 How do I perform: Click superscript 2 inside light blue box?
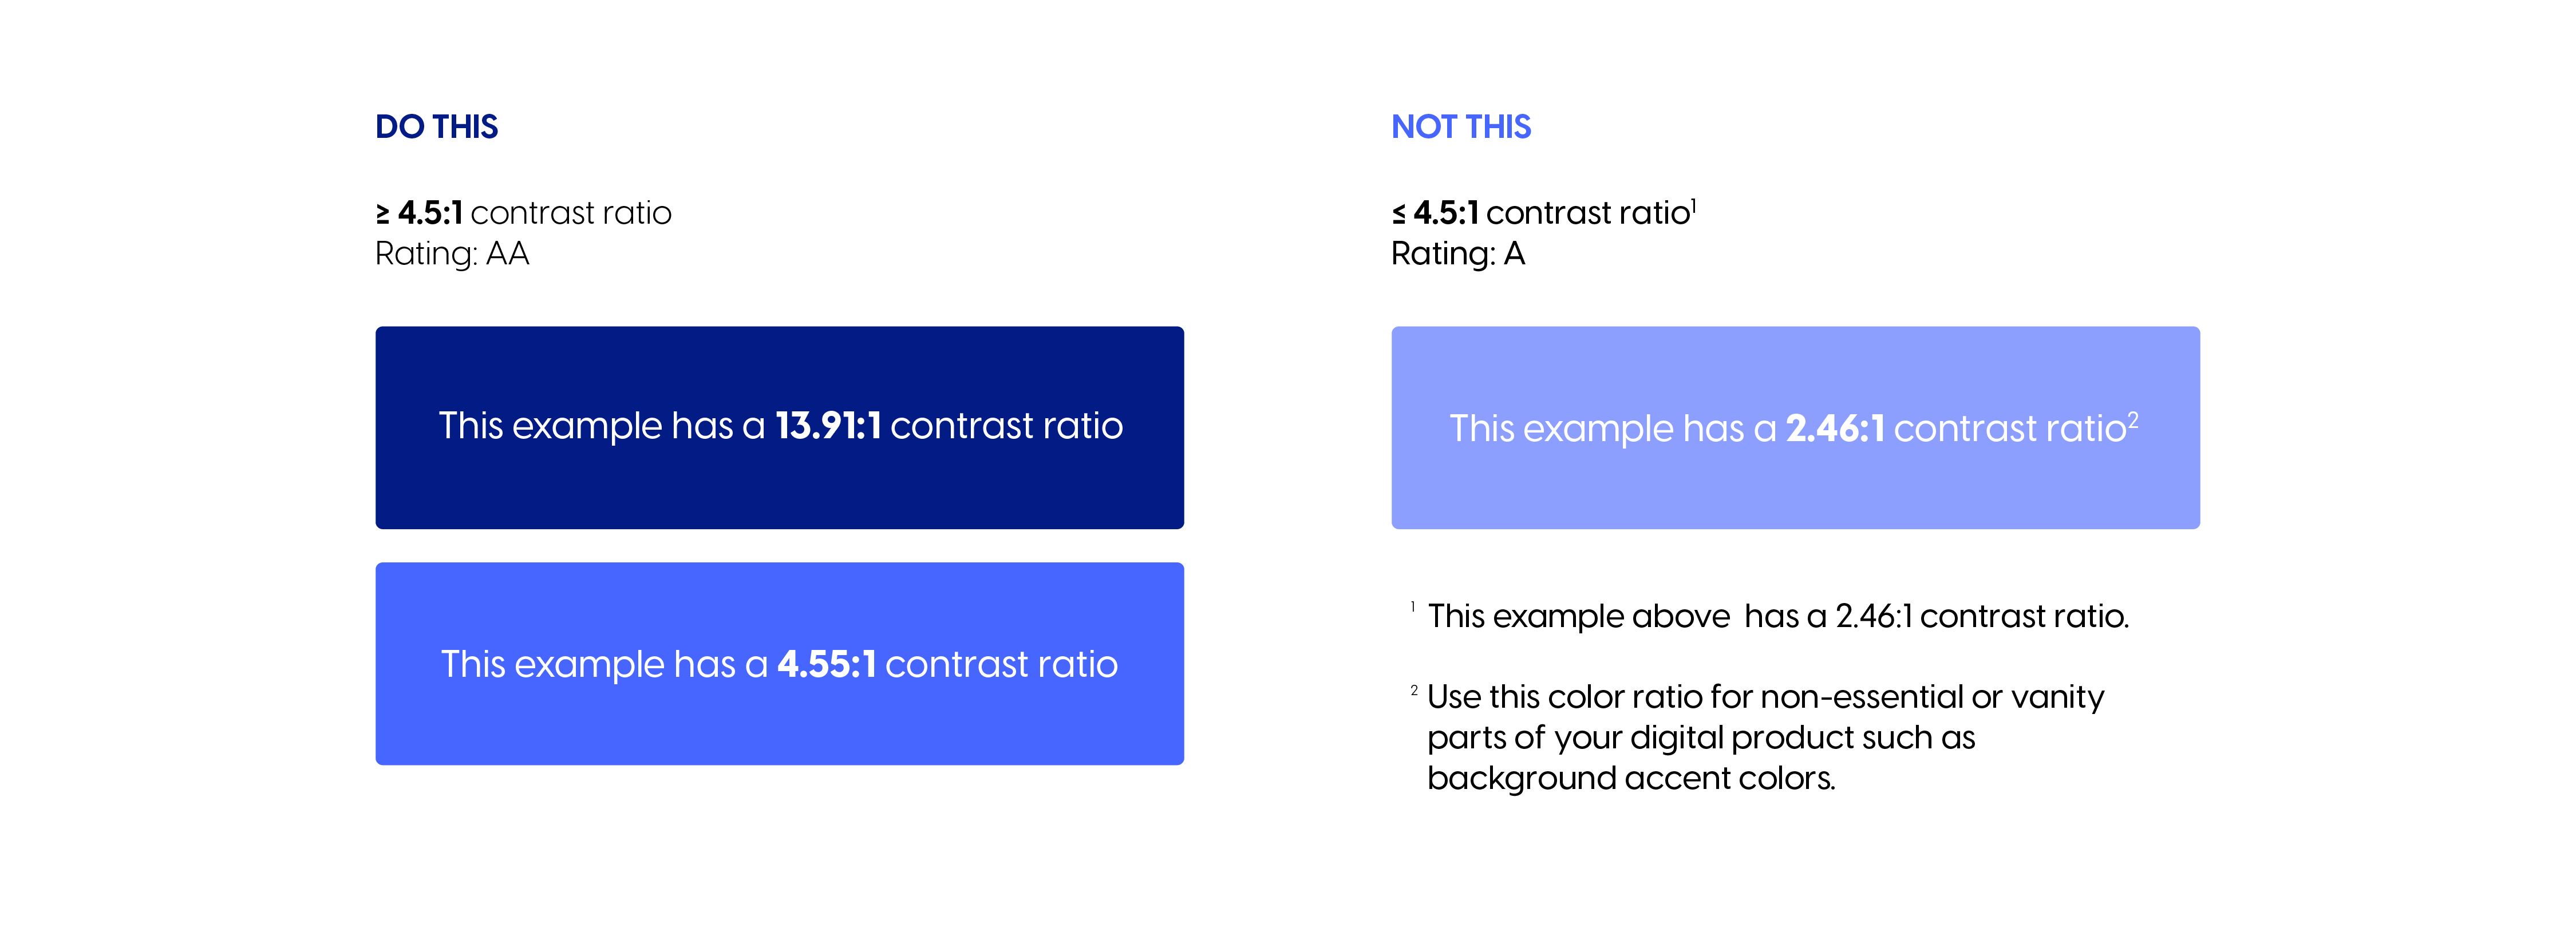click(x=2132, y=421)
